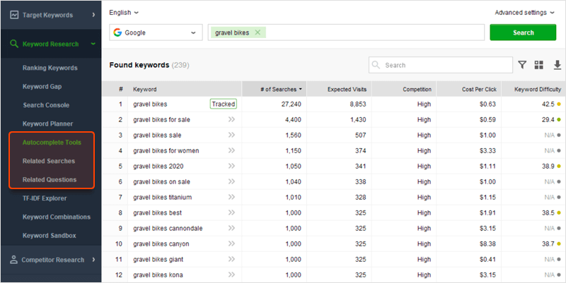Click the Tracked badge for gravel bikes

[223, 104]
